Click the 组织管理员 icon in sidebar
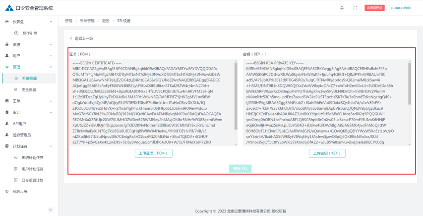 point(7,135)
